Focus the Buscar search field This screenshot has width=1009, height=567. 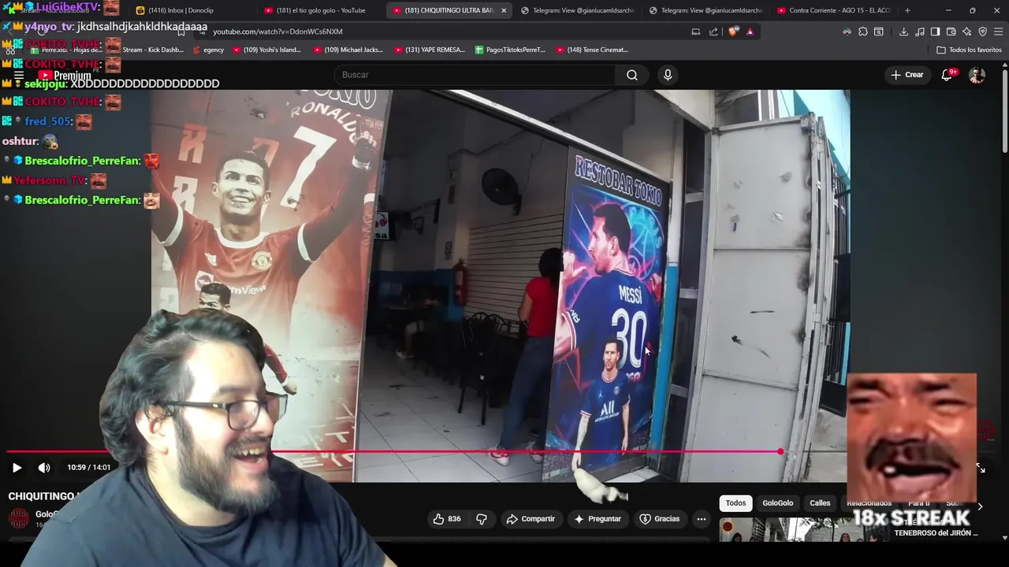[x=475, y=75]
